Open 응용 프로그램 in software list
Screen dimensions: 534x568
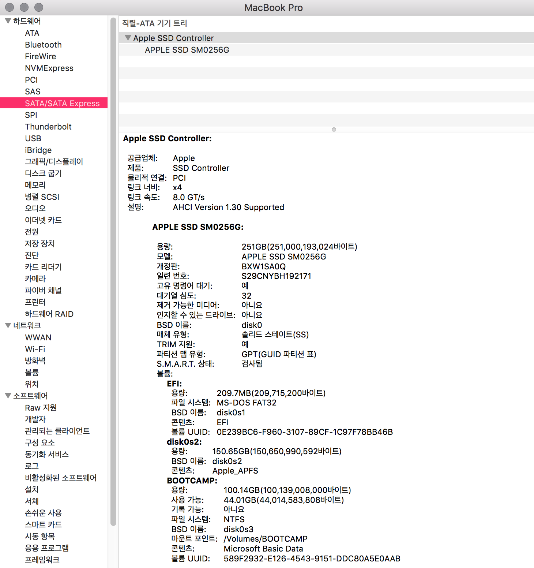click(46, 548)
